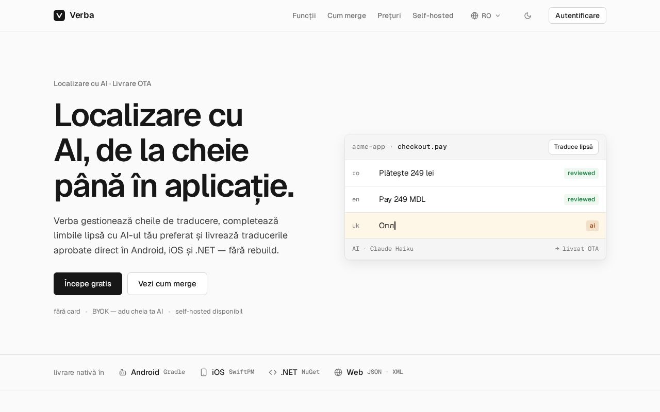Viewport: 660px width, 412px height.
Task: Toggle dark mode with the moon icon
Action: [527, 15]
